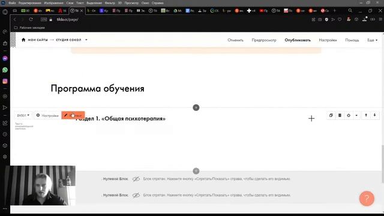The height and width of the screenshot is (216, 384).
Task: Open Предпросмотр of the page
Action: (264, 40)
